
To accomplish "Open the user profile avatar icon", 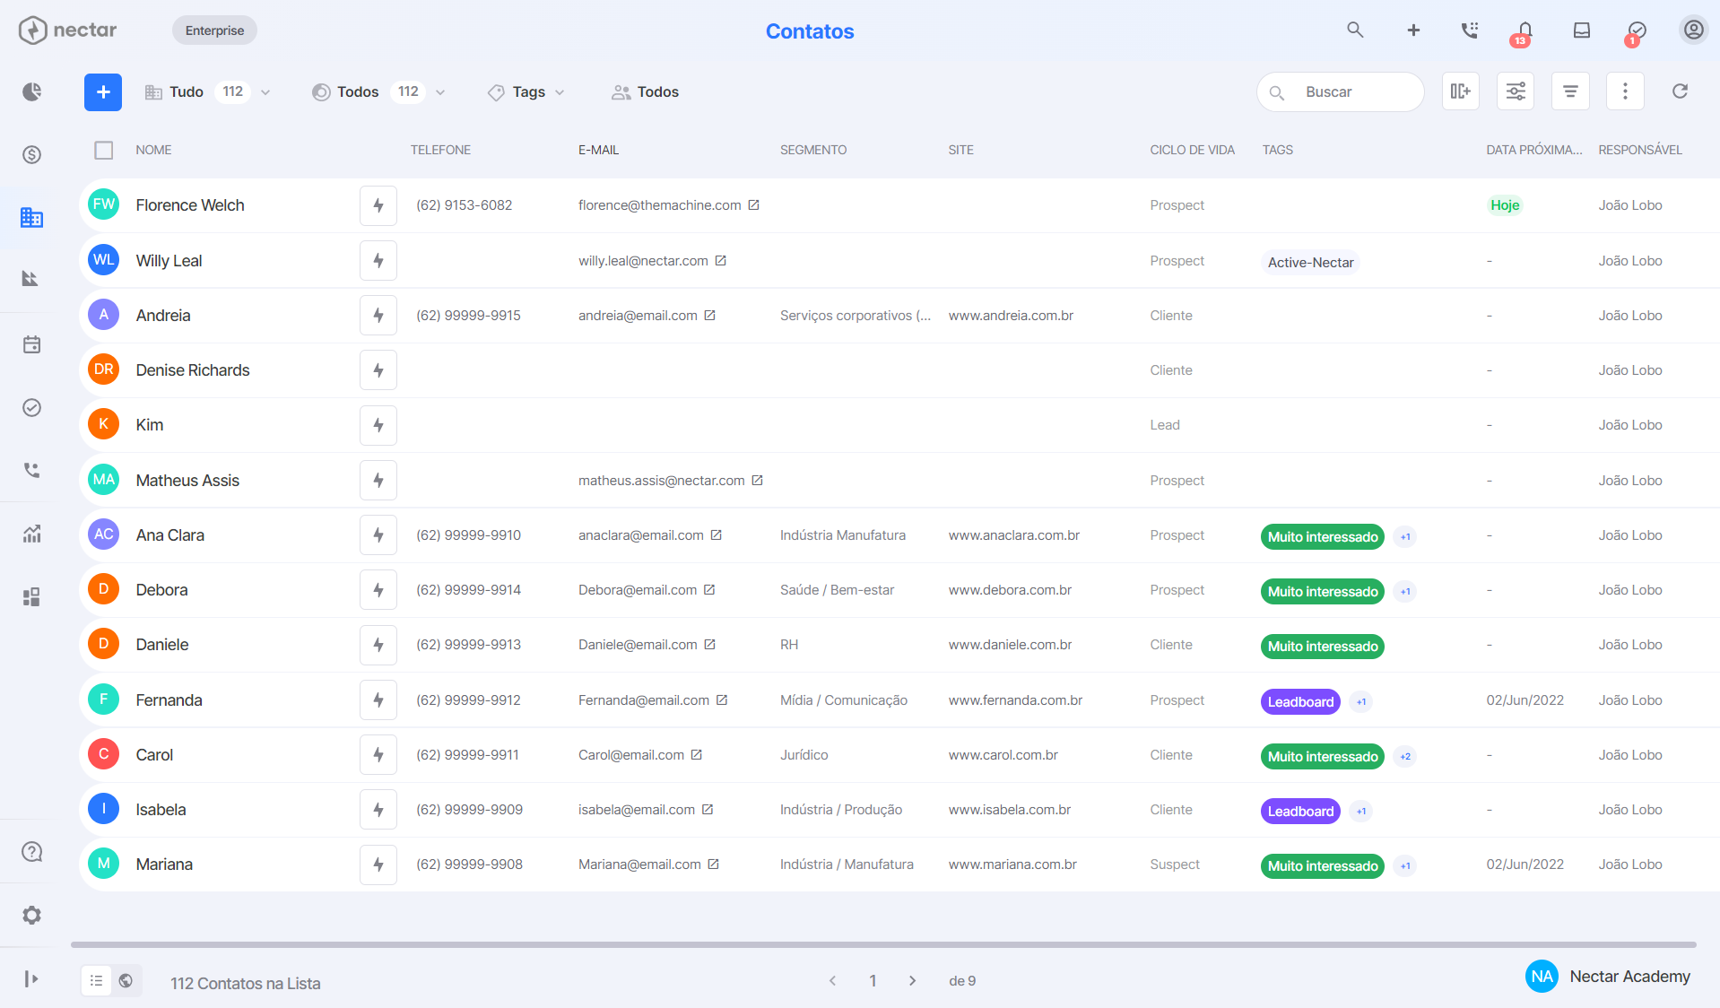I will click(1693, 30).
